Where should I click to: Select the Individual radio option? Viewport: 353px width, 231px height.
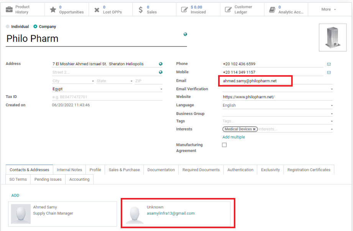tap(8, 26)
